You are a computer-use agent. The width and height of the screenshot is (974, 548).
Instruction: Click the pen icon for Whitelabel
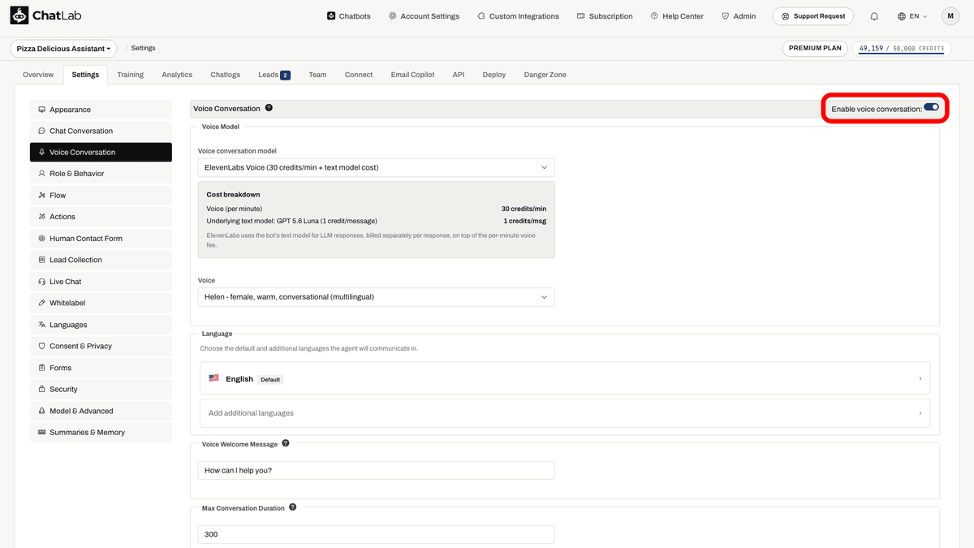[41, 303]
